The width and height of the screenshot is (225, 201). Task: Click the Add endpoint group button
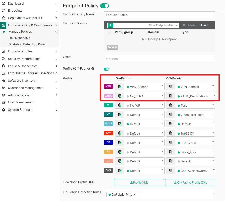pyautogui.click(x=205, y=25)
